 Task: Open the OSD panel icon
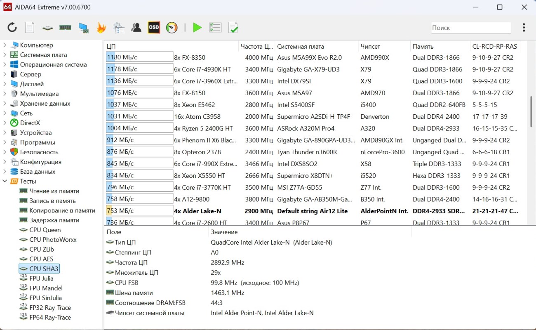coord(154,28)
